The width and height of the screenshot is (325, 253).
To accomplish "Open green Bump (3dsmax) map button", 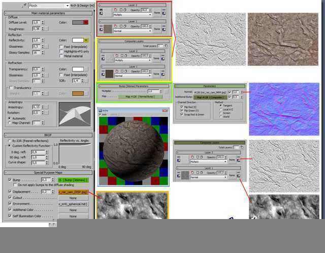I will pyautogui.click(x=73, y=180).
